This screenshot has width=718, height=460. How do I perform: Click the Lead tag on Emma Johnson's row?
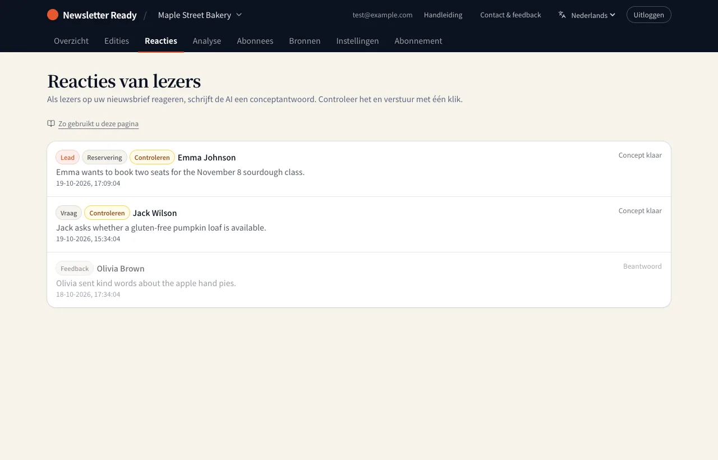(x=67, y=157)
